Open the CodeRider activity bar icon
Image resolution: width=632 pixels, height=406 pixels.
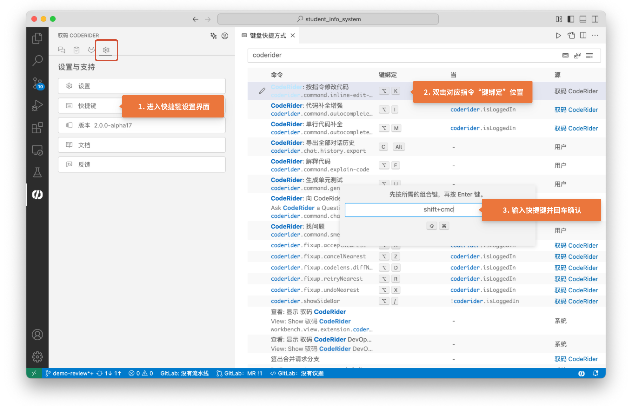[37, 194]
